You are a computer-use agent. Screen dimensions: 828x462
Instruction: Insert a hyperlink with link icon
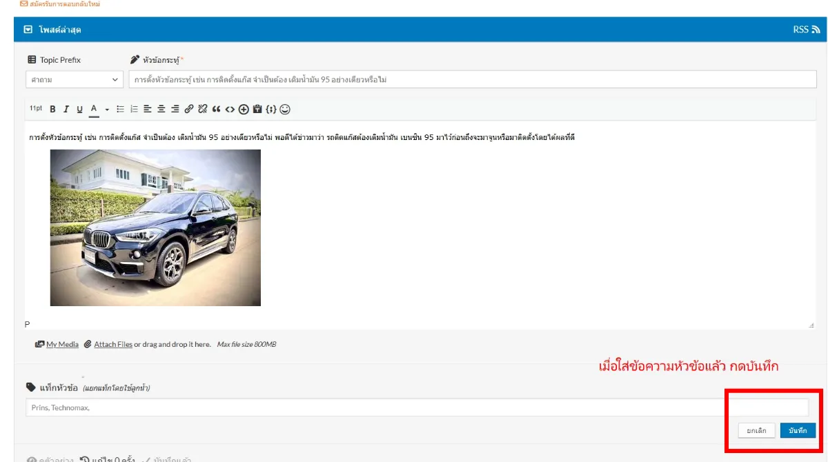click(x=189, y=109)
